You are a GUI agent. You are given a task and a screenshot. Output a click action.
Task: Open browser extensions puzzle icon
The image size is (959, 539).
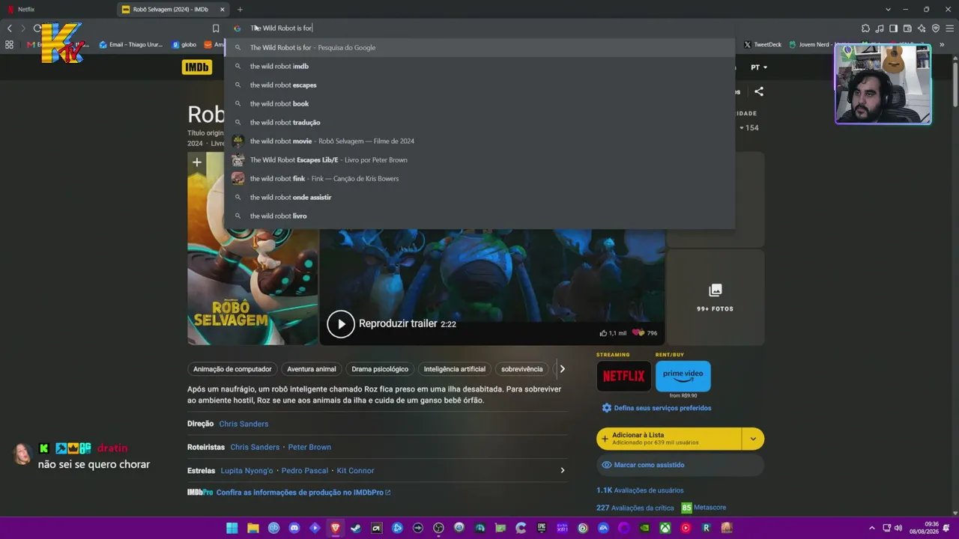[x=866, y=28]
